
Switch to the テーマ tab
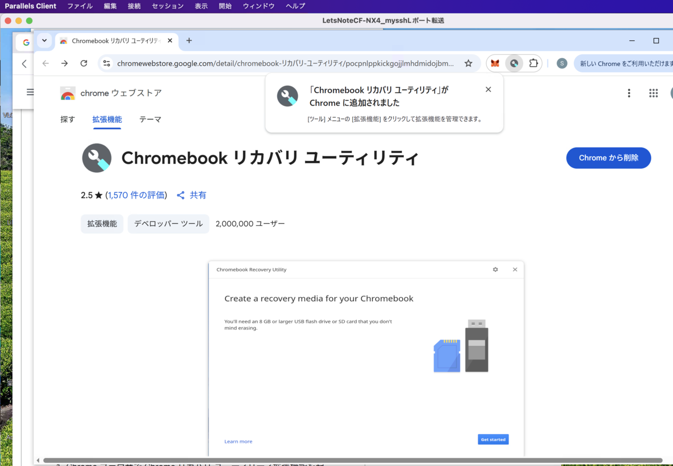tap(150, 119)
